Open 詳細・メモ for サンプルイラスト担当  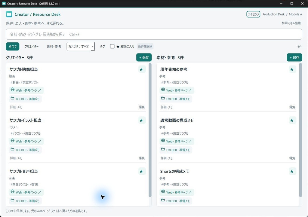(x=16, y=158)
